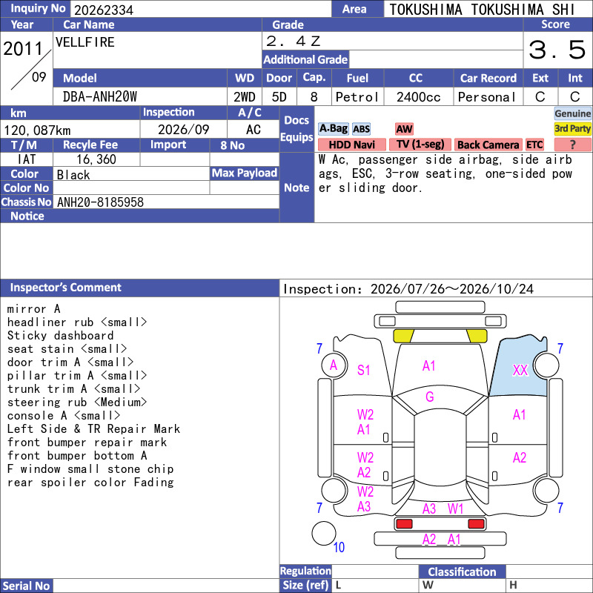Click the question mark badge
Viewport: 593px width, 593px height.
(572, 145)
